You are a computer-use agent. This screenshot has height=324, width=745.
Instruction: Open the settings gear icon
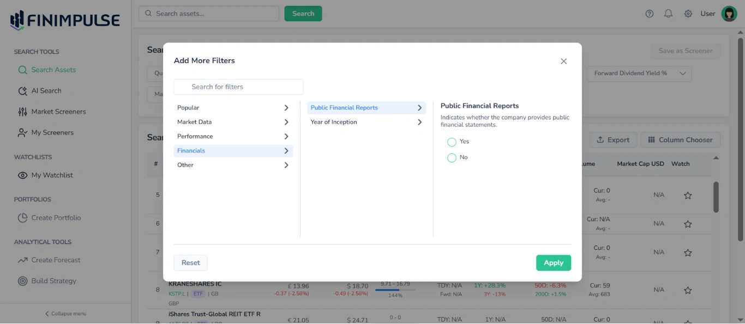(x=688, y=13)
